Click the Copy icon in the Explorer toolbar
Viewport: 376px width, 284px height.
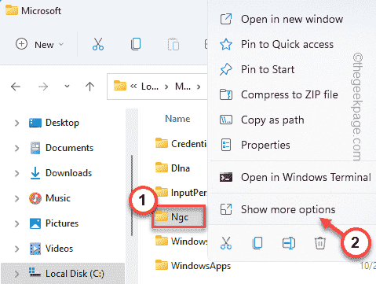point(136,44)
